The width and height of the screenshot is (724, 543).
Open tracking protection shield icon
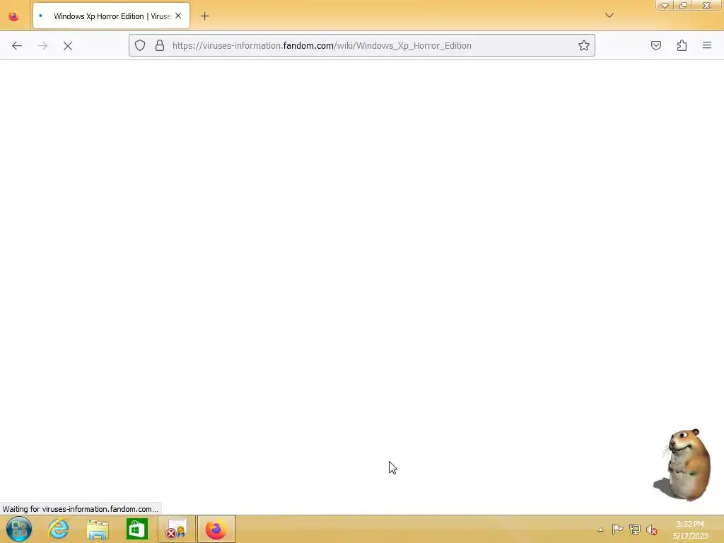pos(140,45)
